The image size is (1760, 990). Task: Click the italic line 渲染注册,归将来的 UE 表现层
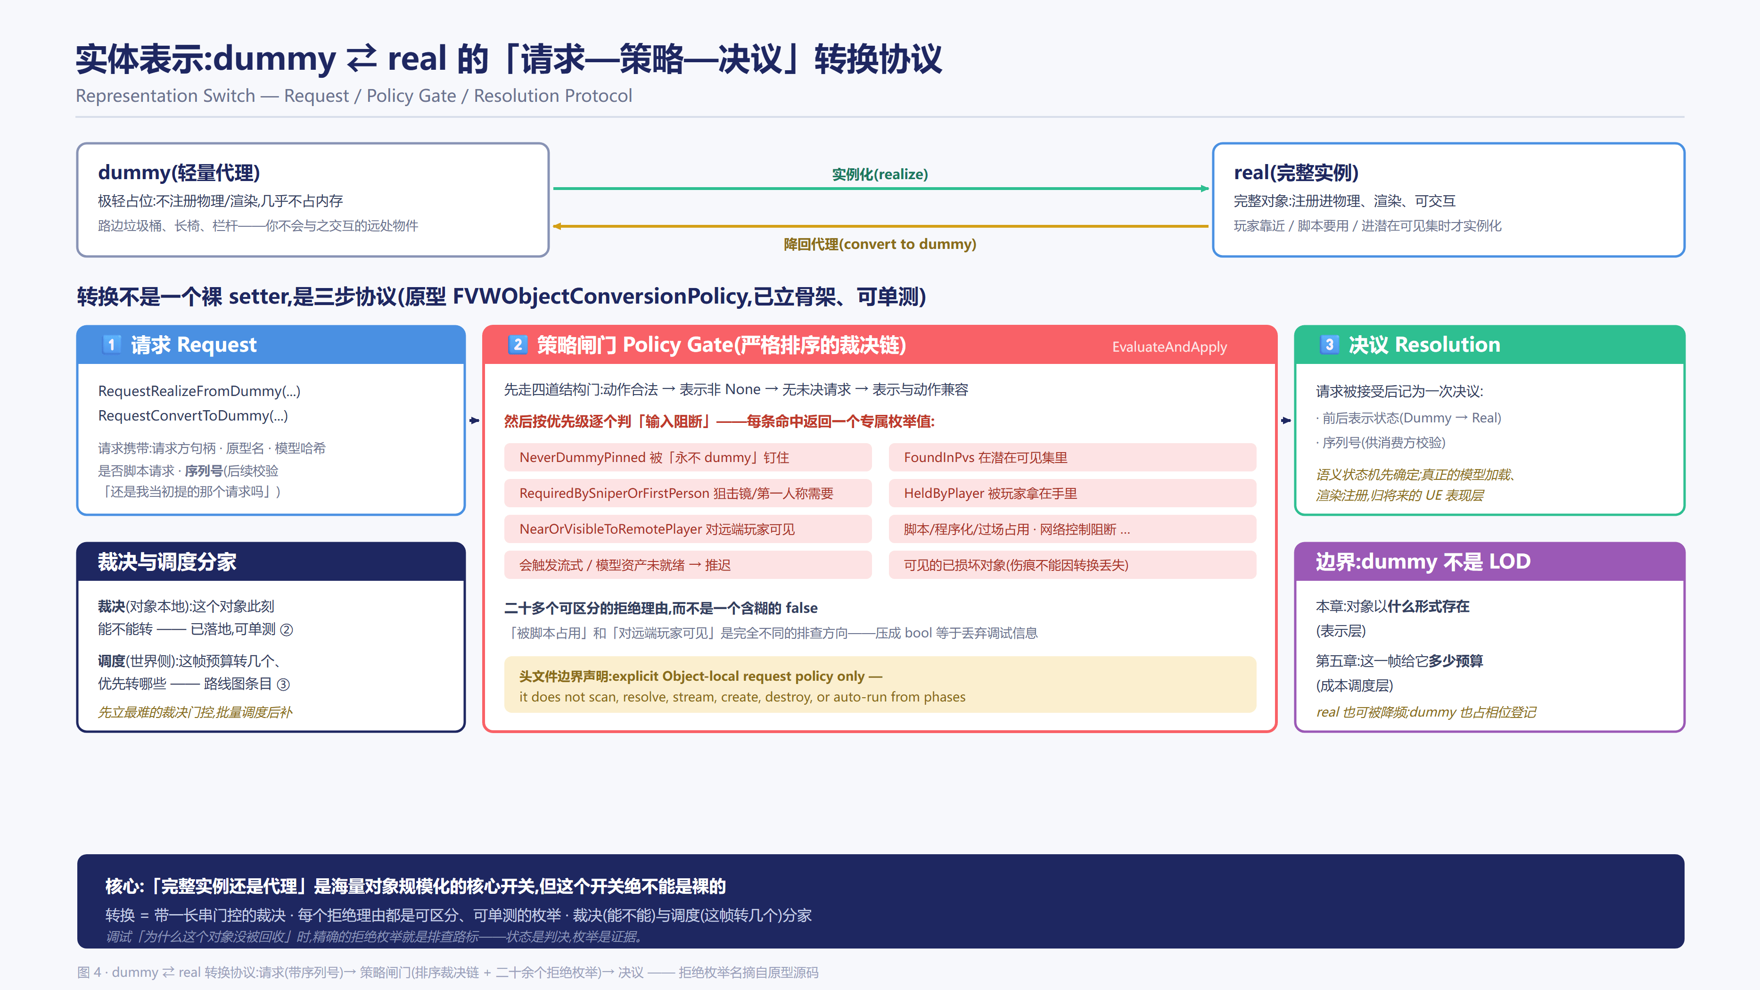point(1399,495)
